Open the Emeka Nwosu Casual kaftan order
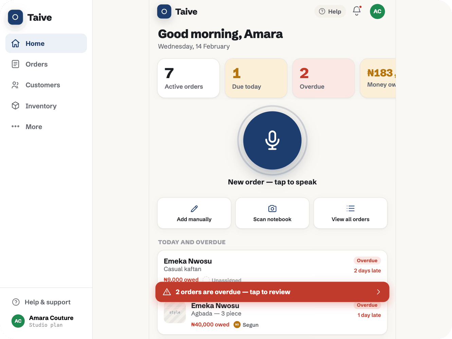The width and height of the screenshot is (452, 339). (272, 266)
